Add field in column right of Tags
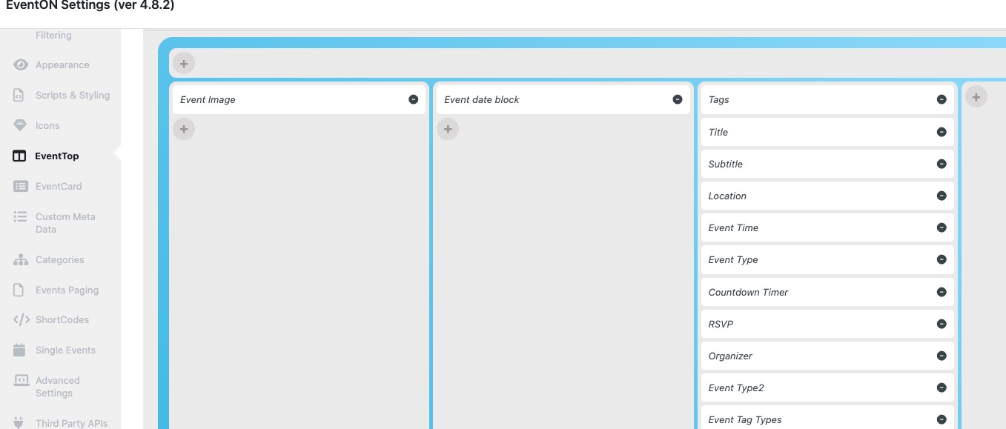Screen dimensions: 1006x429 pos(976,96)
